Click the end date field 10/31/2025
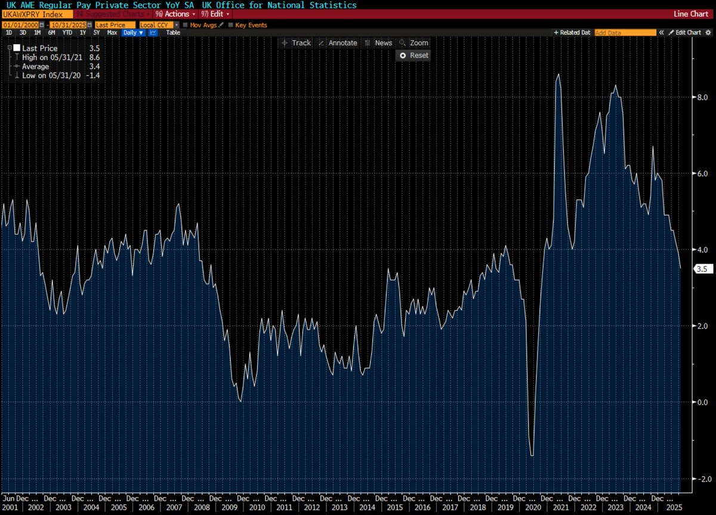The height and width of the screenshot is (515, 716). (x=69, y=25)
